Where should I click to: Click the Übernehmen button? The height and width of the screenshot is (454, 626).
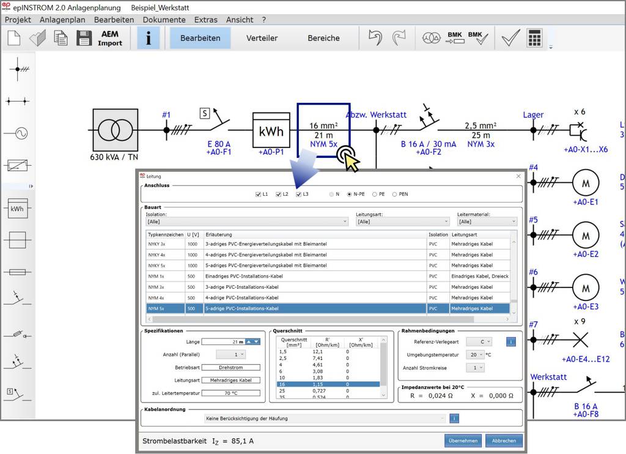463,441
